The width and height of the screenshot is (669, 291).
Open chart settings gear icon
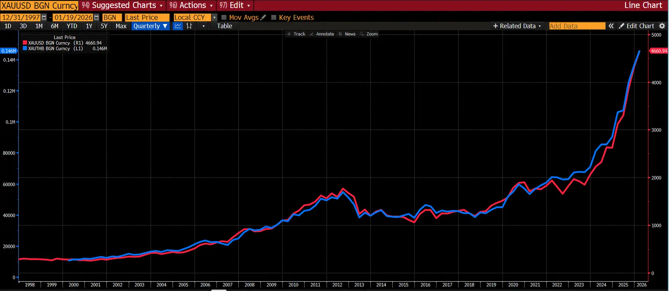point(662,26)
